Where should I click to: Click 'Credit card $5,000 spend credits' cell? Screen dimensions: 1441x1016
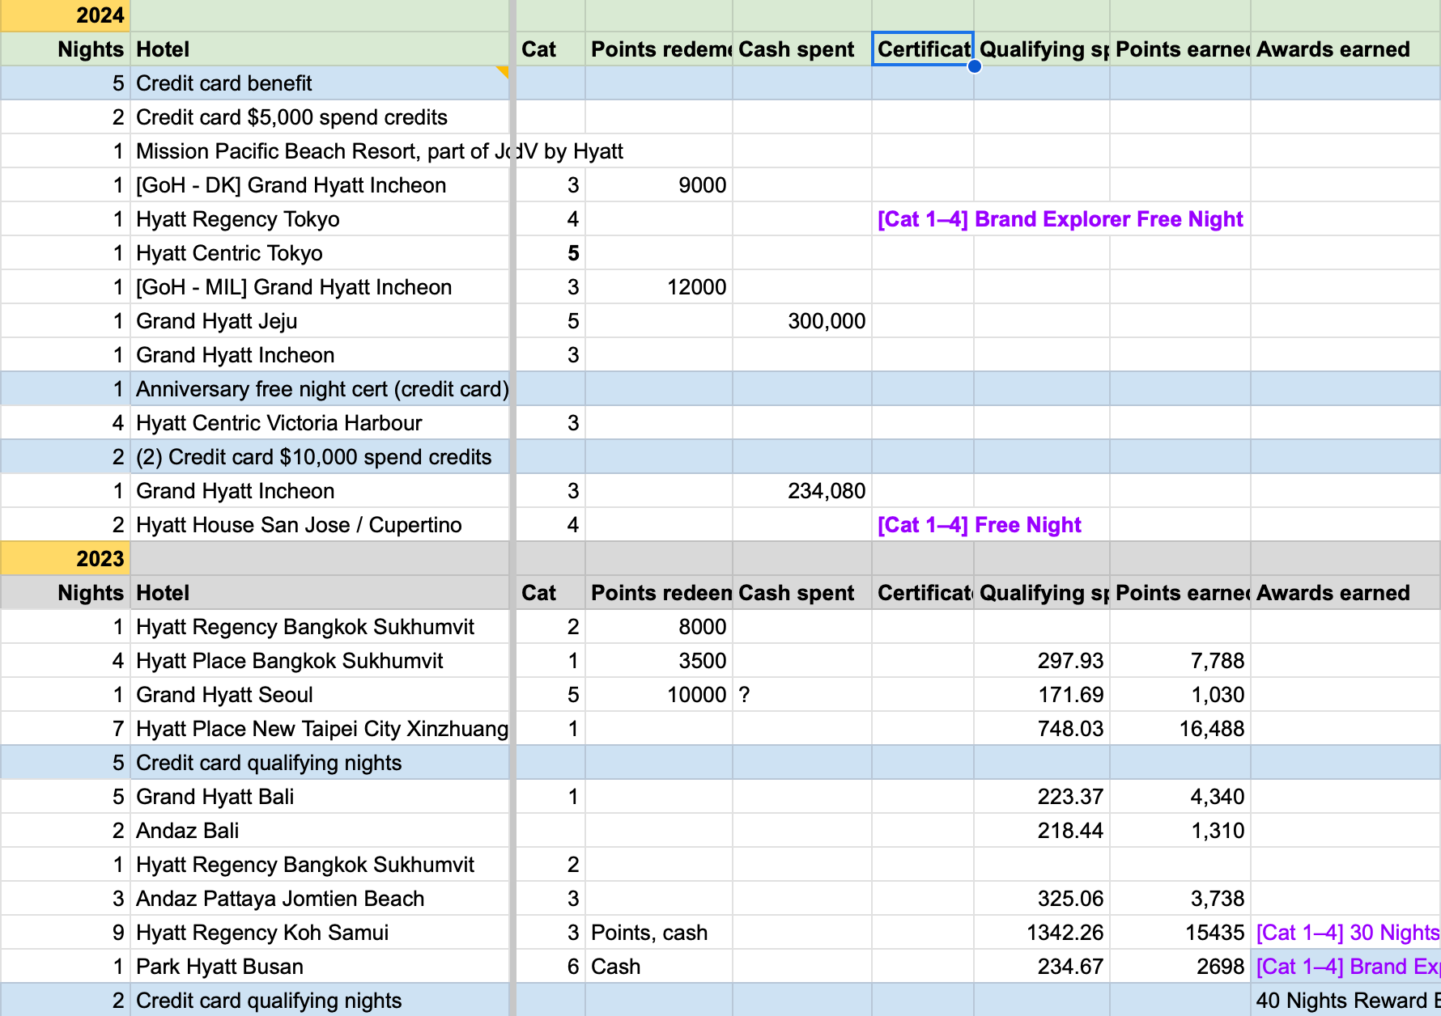[320, 117]
